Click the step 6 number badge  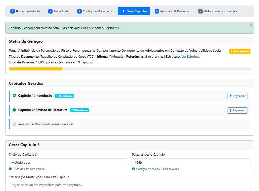200,11
